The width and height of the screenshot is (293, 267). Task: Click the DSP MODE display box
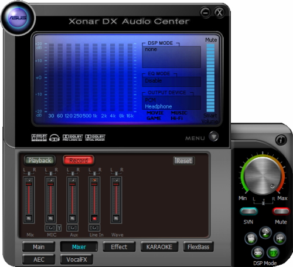coord(172,57)
